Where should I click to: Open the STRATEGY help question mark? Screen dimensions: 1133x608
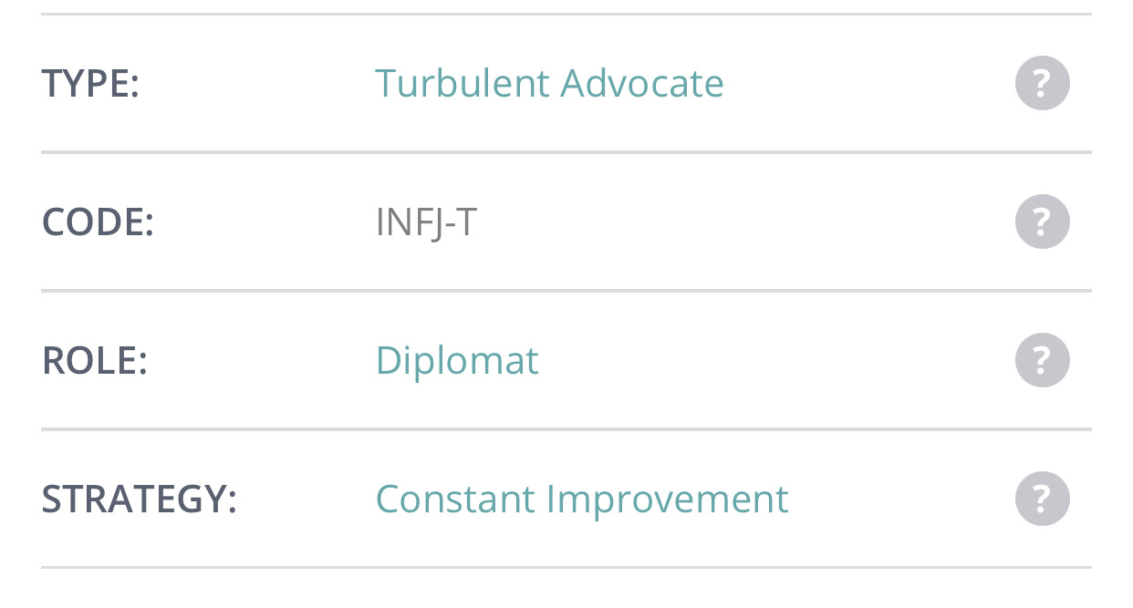coord(1042,499)
